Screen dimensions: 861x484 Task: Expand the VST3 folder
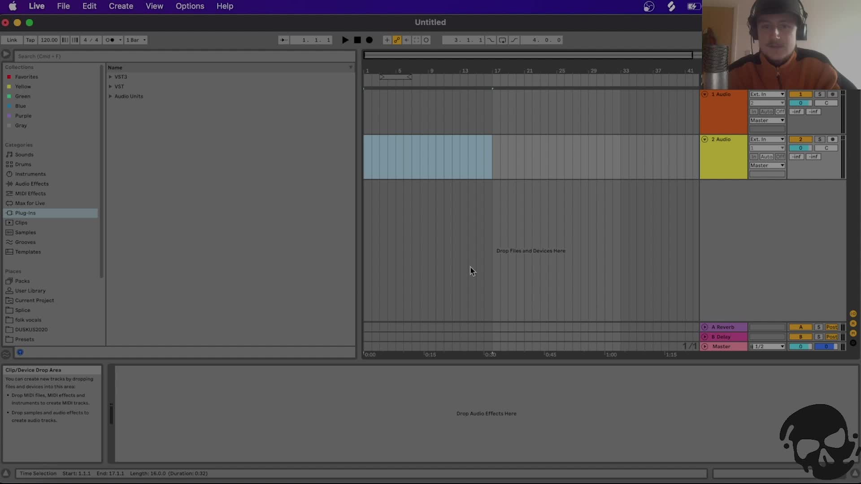coord(110,77)
